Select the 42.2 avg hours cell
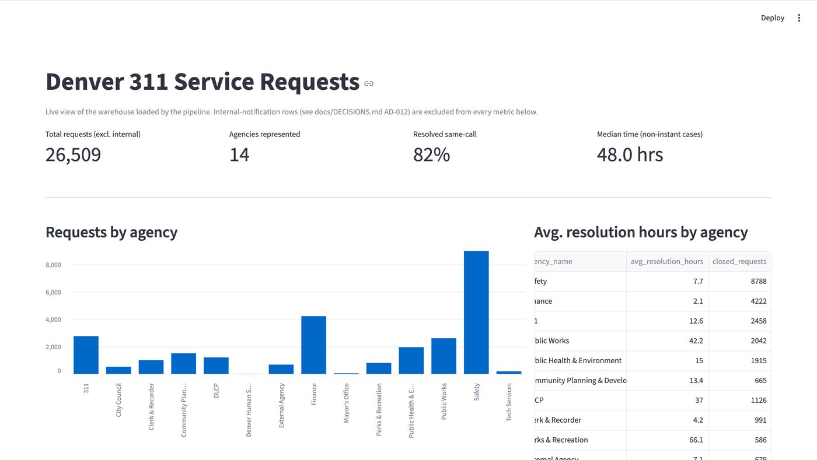The height and width of the screenshot is (460, 817). (x=667, y=340)
